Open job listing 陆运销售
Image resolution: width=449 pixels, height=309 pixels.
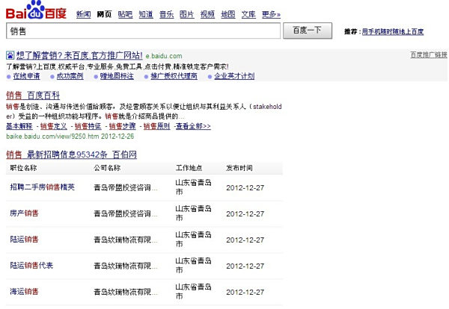click(x=24, y=240)
